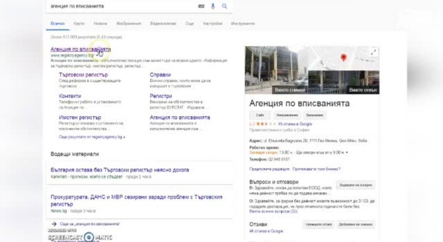Screen dimensions: 443x242
Task: Click the Напишете отзив button
Action: [318, 225]
